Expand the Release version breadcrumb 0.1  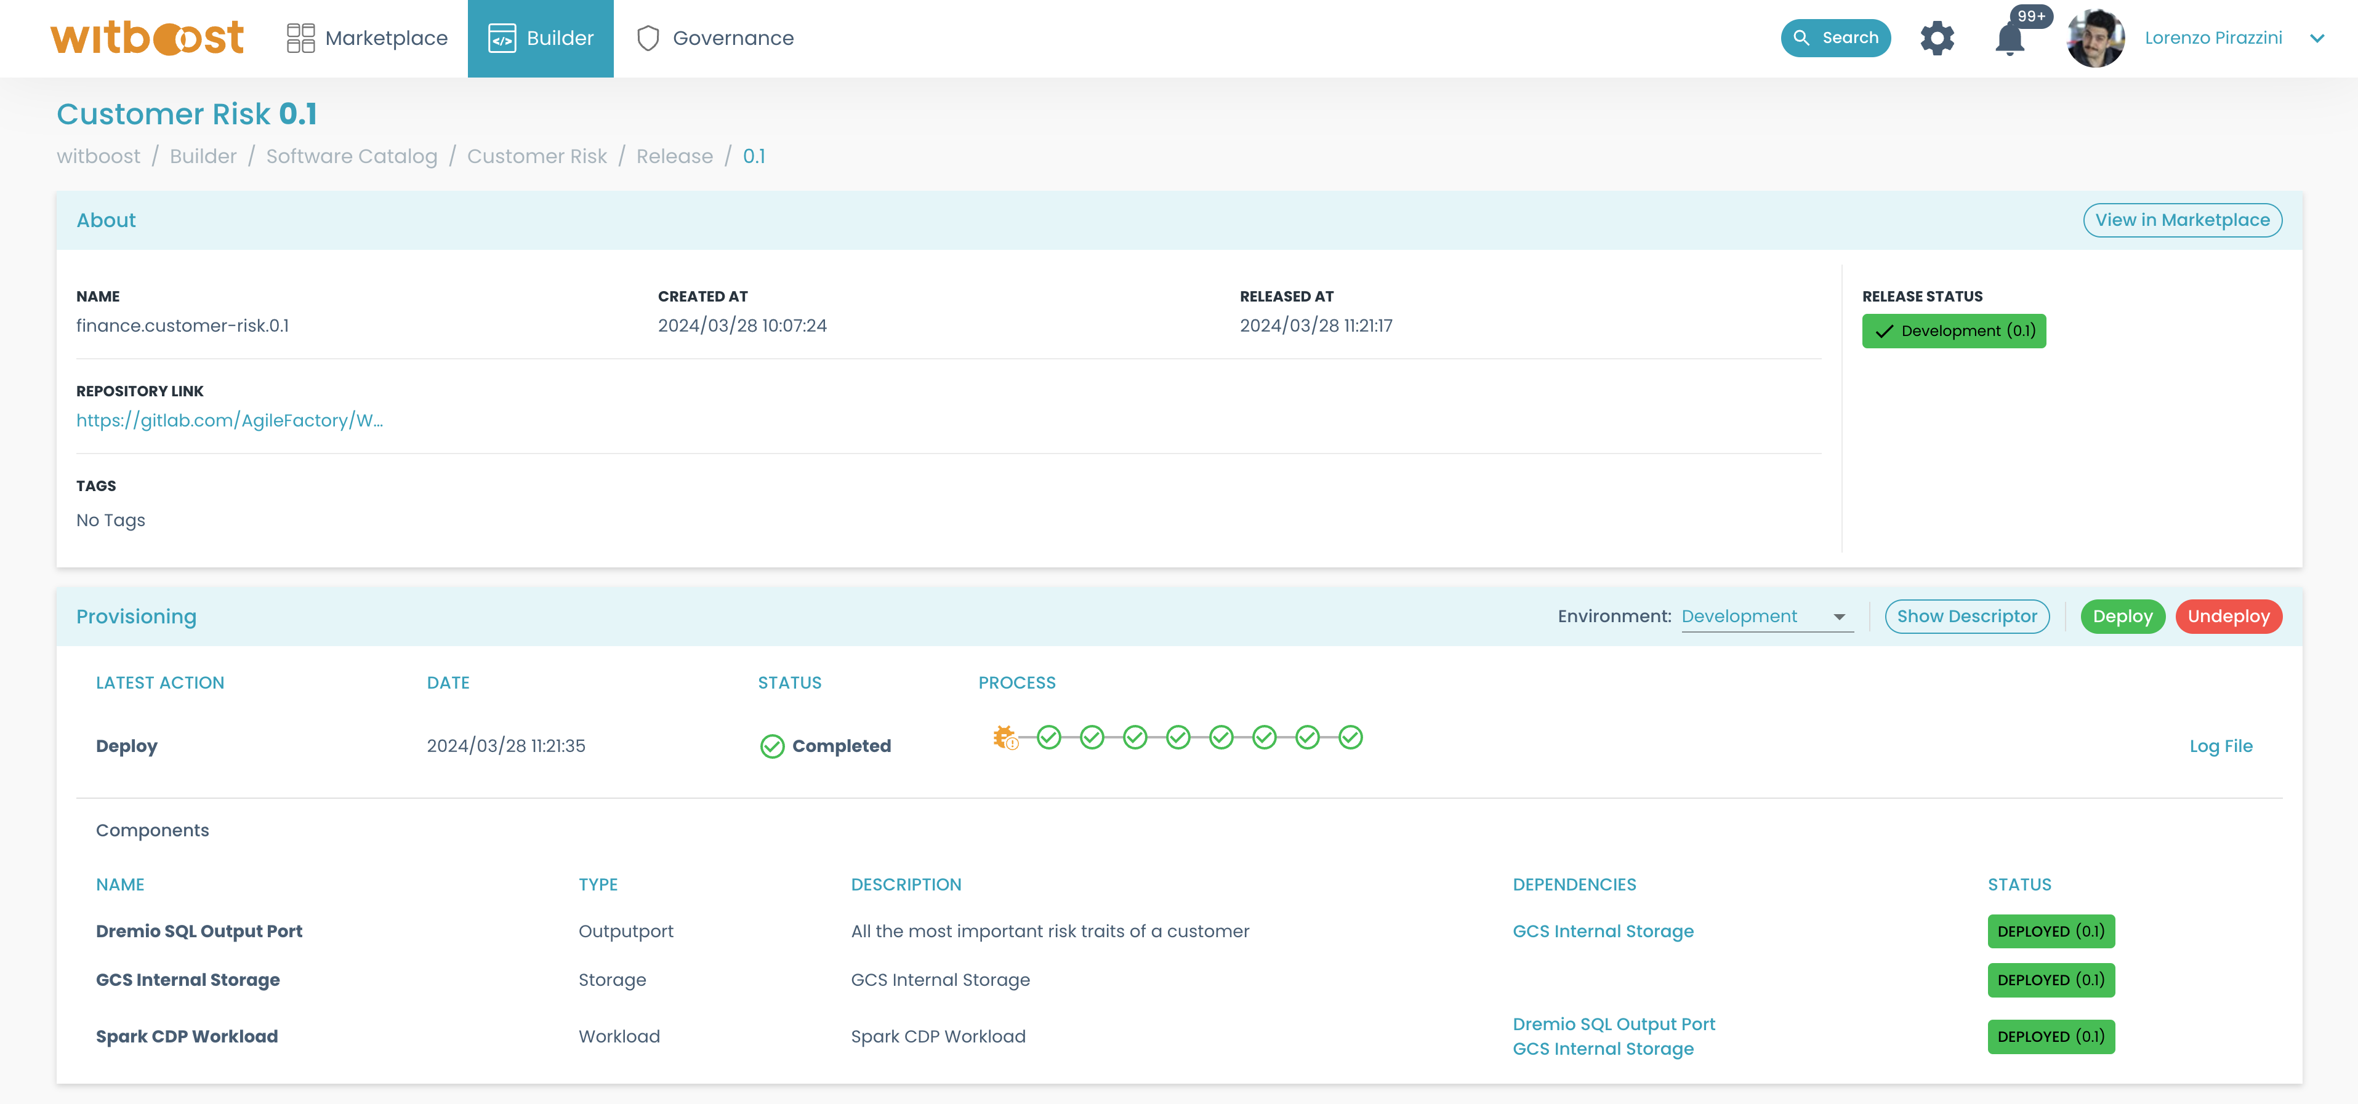[754, 155]
